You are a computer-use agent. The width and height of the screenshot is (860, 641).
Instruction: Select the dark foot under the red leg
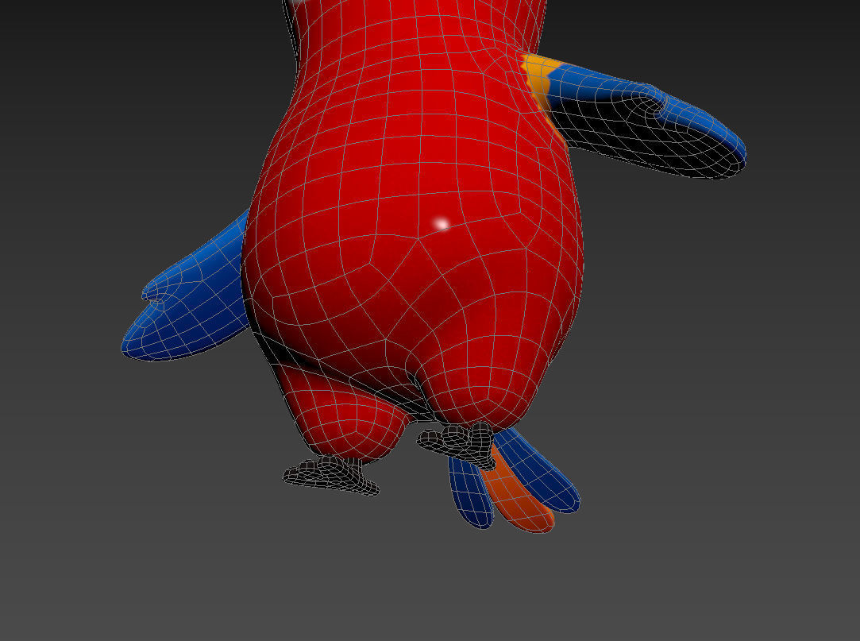[330, 475]
